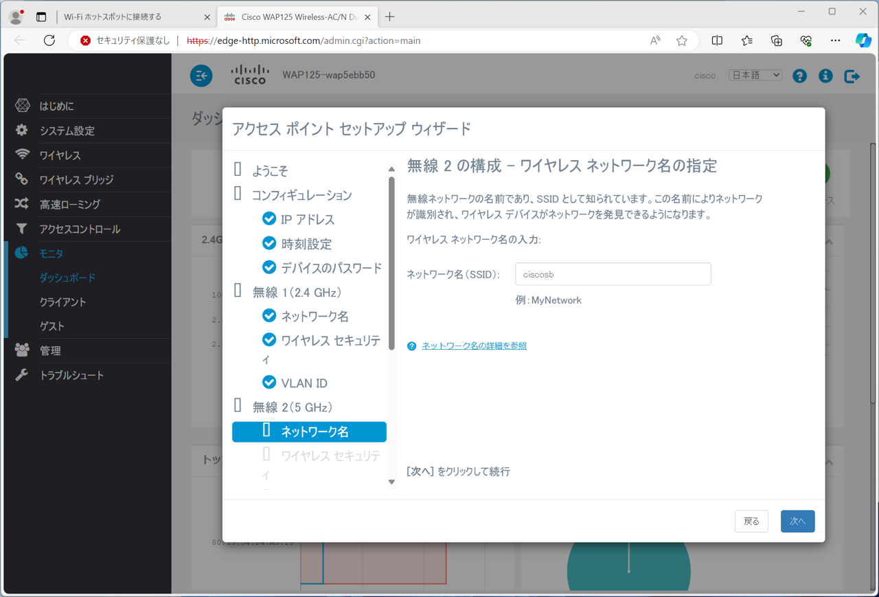Viewport: 879px width, 597px height.
Task: Open browser collections icon
Action: coord(777,41)
